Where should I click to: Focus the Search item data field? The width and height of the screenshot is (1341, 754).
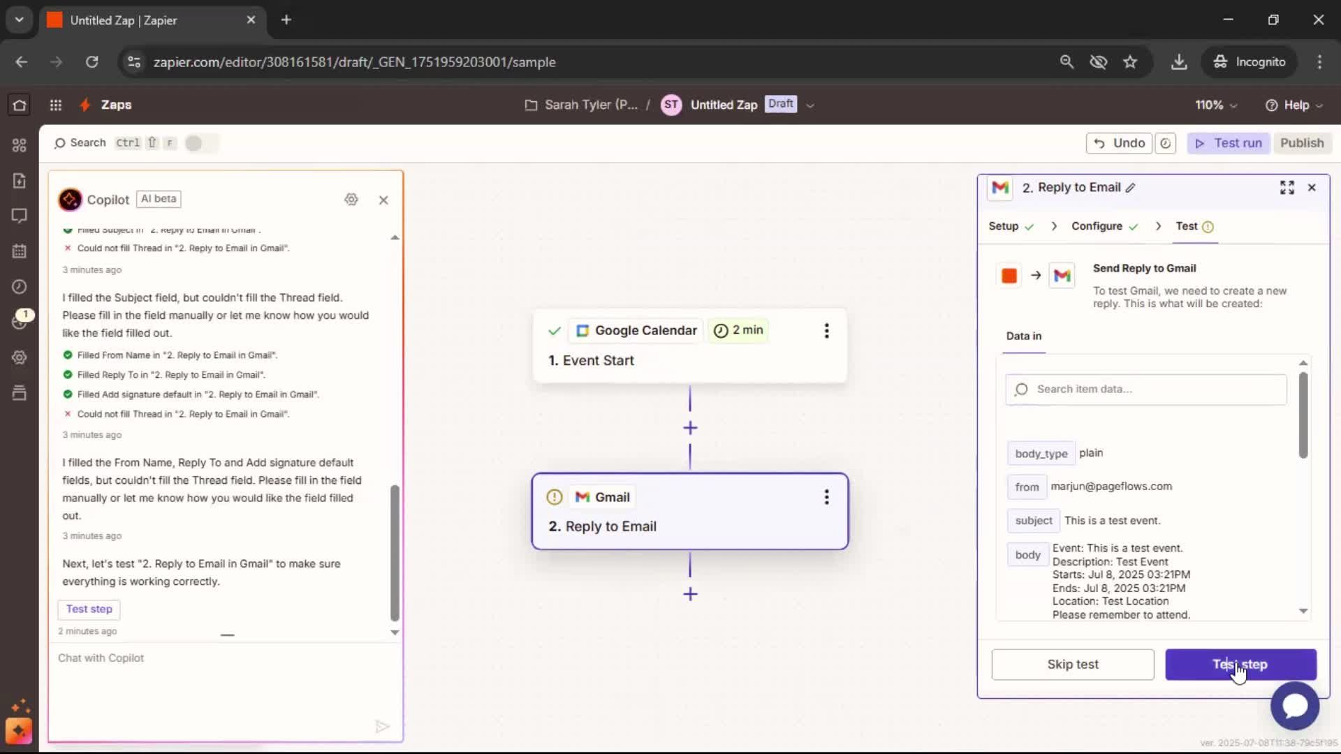coord(1145,390)
